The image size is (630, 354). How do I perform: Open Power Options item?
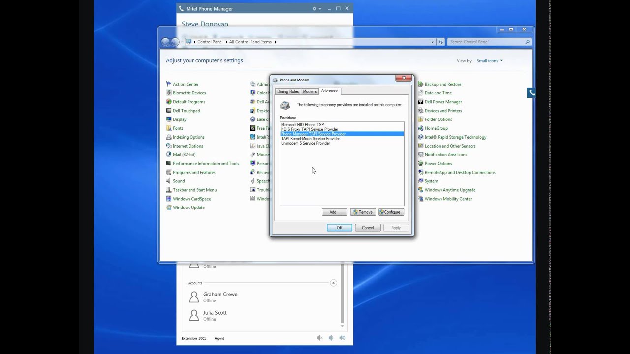[438, 164]
